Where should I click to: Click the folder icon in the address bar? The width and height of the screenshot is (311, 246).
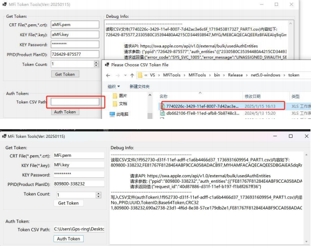pyautogui.click(x=140, y=75)
